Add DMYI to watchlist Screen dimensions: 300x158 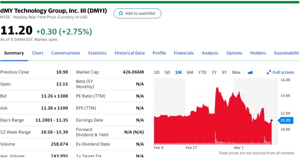pos(138,13)
